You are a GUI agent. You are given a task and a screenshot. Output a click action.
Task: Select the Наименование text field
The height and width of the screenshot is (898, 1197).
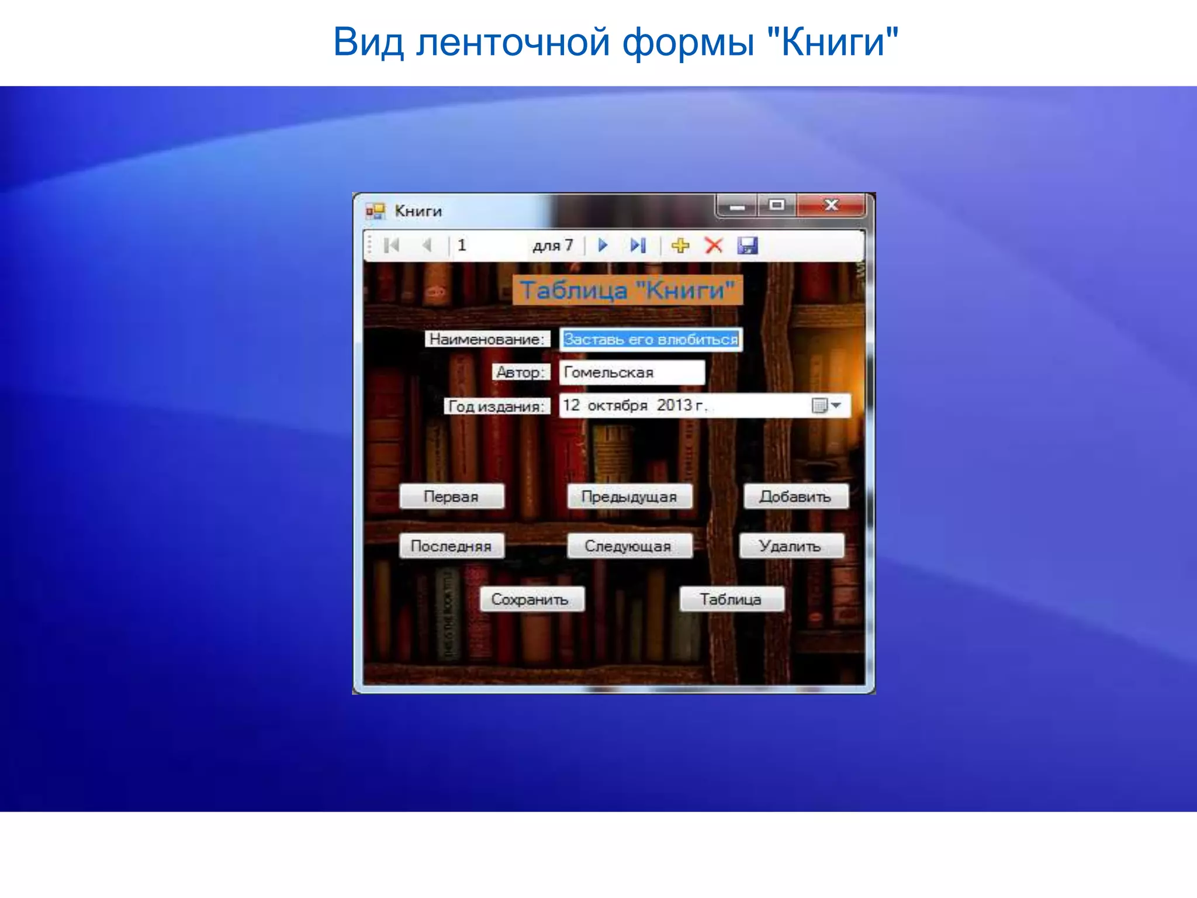(651, 339)
